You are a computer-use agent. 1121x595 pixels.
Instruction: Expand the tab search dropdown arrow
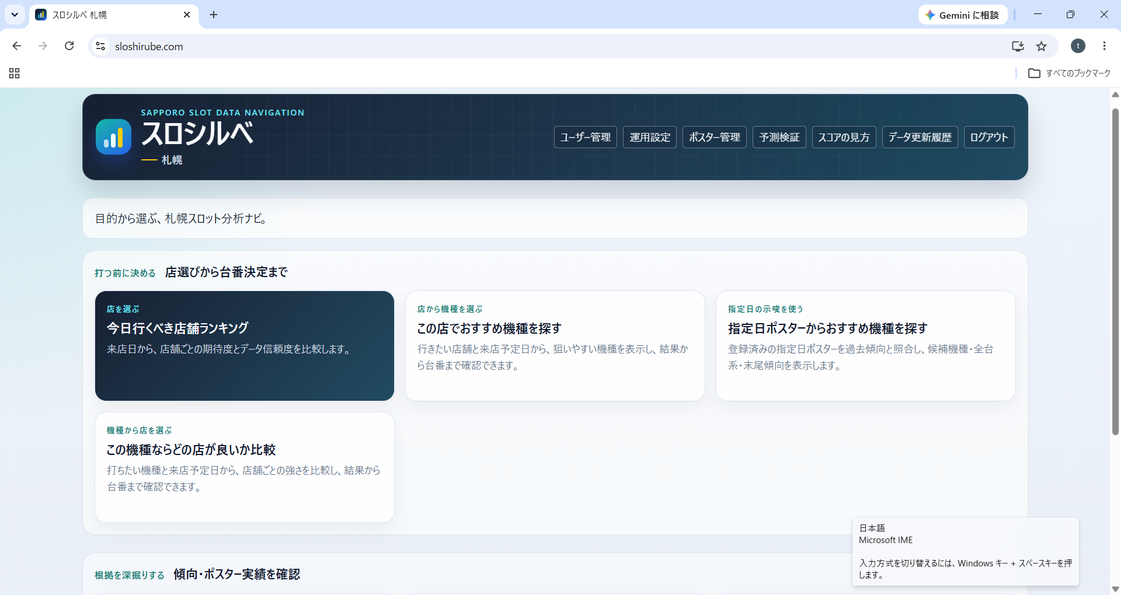click(15, 15)
